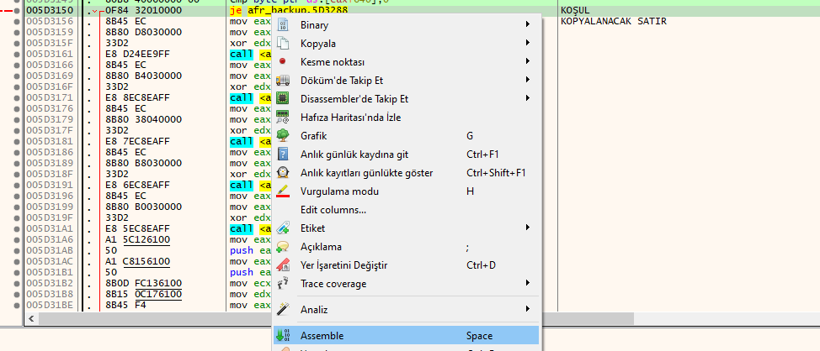Open the Binary submenu

(406, 24)
